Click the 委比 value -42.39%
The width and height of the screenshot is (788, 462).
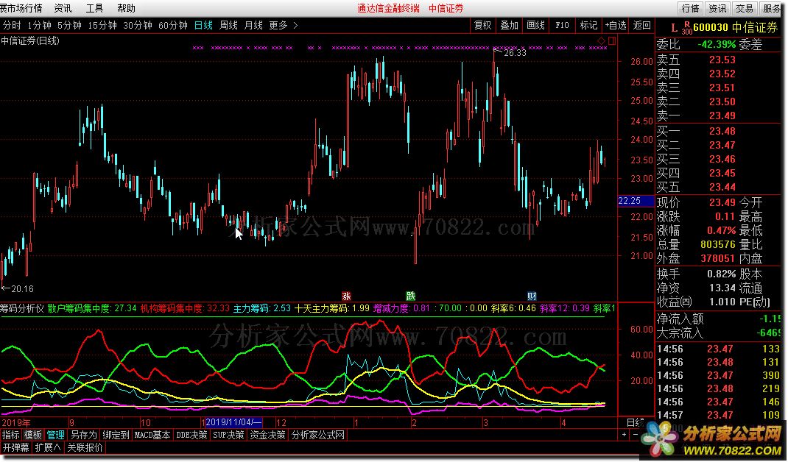[717, 45]
